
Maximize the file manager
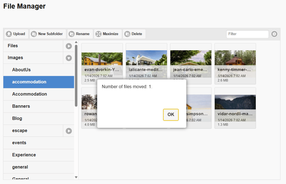click(108, 34)
